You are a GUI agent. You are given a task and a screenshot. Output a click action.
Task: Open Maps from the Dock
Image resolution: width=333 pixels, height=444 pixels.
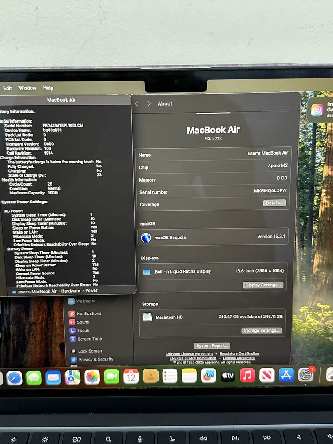pyautogui.click(x=73, y=377)
